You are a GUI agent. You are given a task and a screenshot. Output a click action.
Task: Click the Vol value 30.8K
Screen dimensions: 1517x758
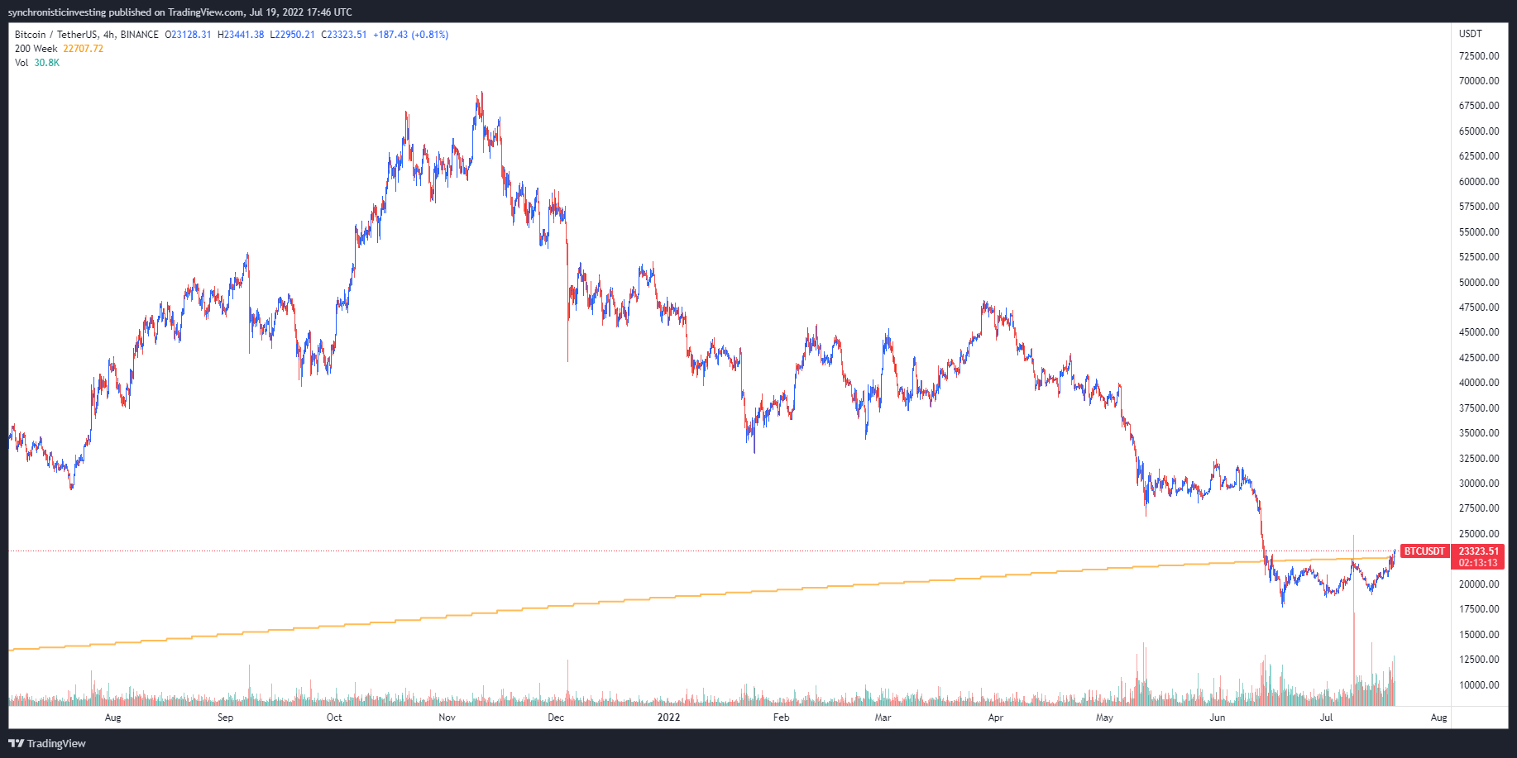46,63
